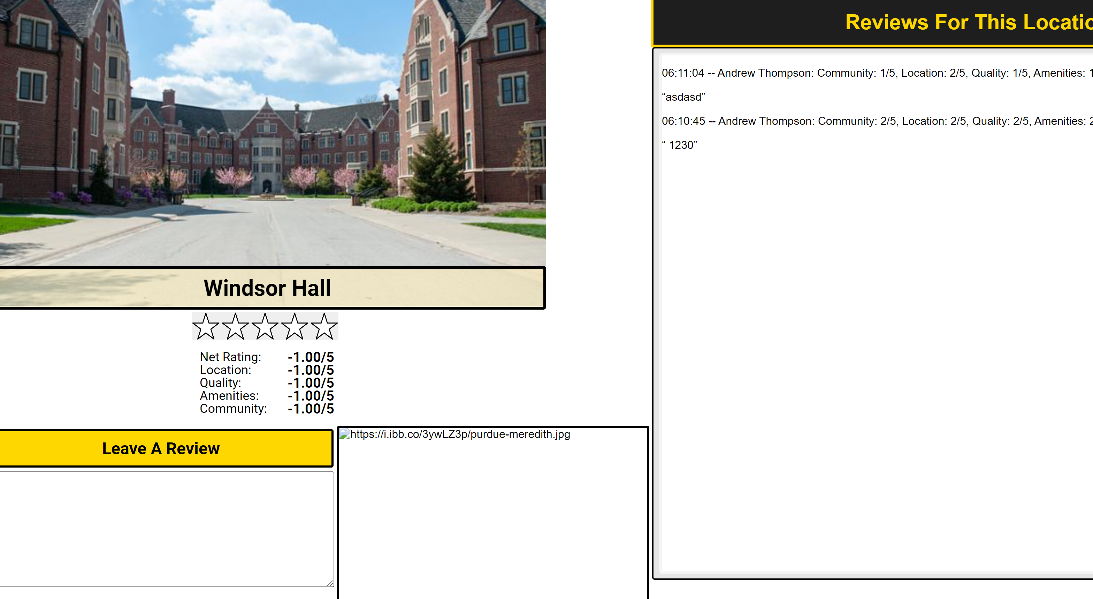Click inside the review text area
The width and height of the screenshot is (1093, 599).
point(166,529)
